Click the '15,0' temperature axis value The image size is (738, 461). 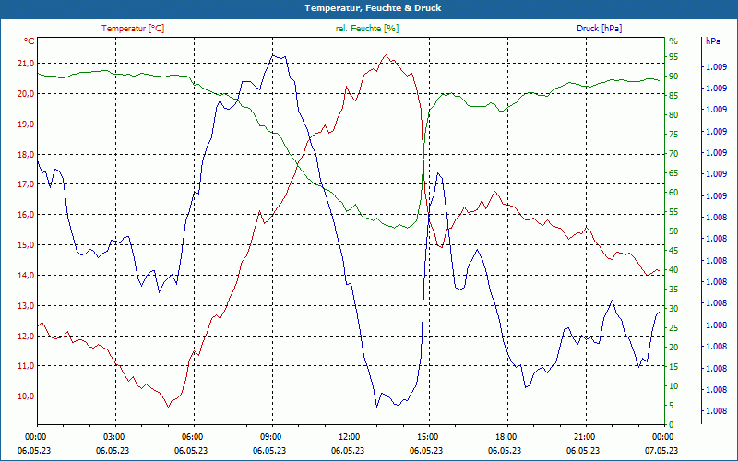coord(27,245)
